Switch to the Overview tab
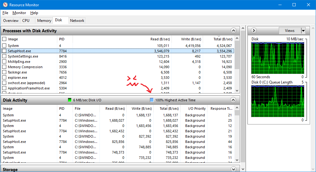This screenshot has width=316, height=172. 11,21
